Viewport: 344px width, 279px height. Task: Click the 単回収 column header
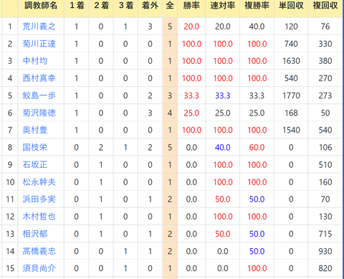[291, 5]
